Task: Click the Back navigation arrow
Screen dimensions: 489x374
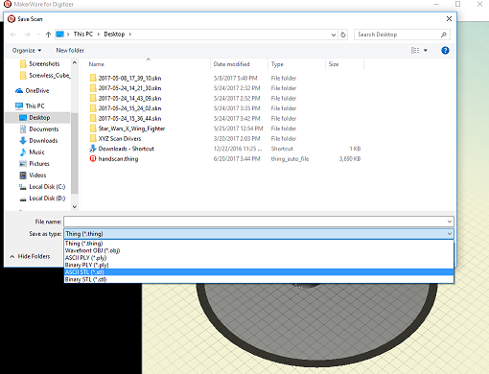Action: 13,35
